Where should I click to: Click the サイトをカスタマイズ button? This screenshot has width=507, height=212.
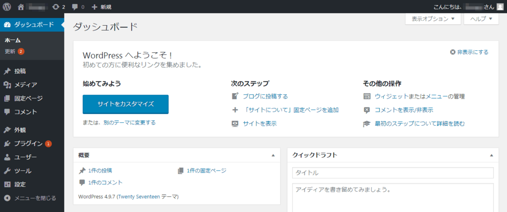pos(125,104)
